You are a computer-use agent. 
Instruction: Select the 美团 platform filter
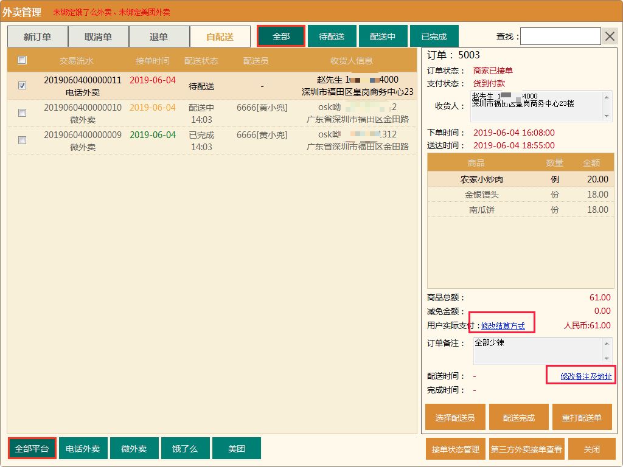tap(237, 449)
